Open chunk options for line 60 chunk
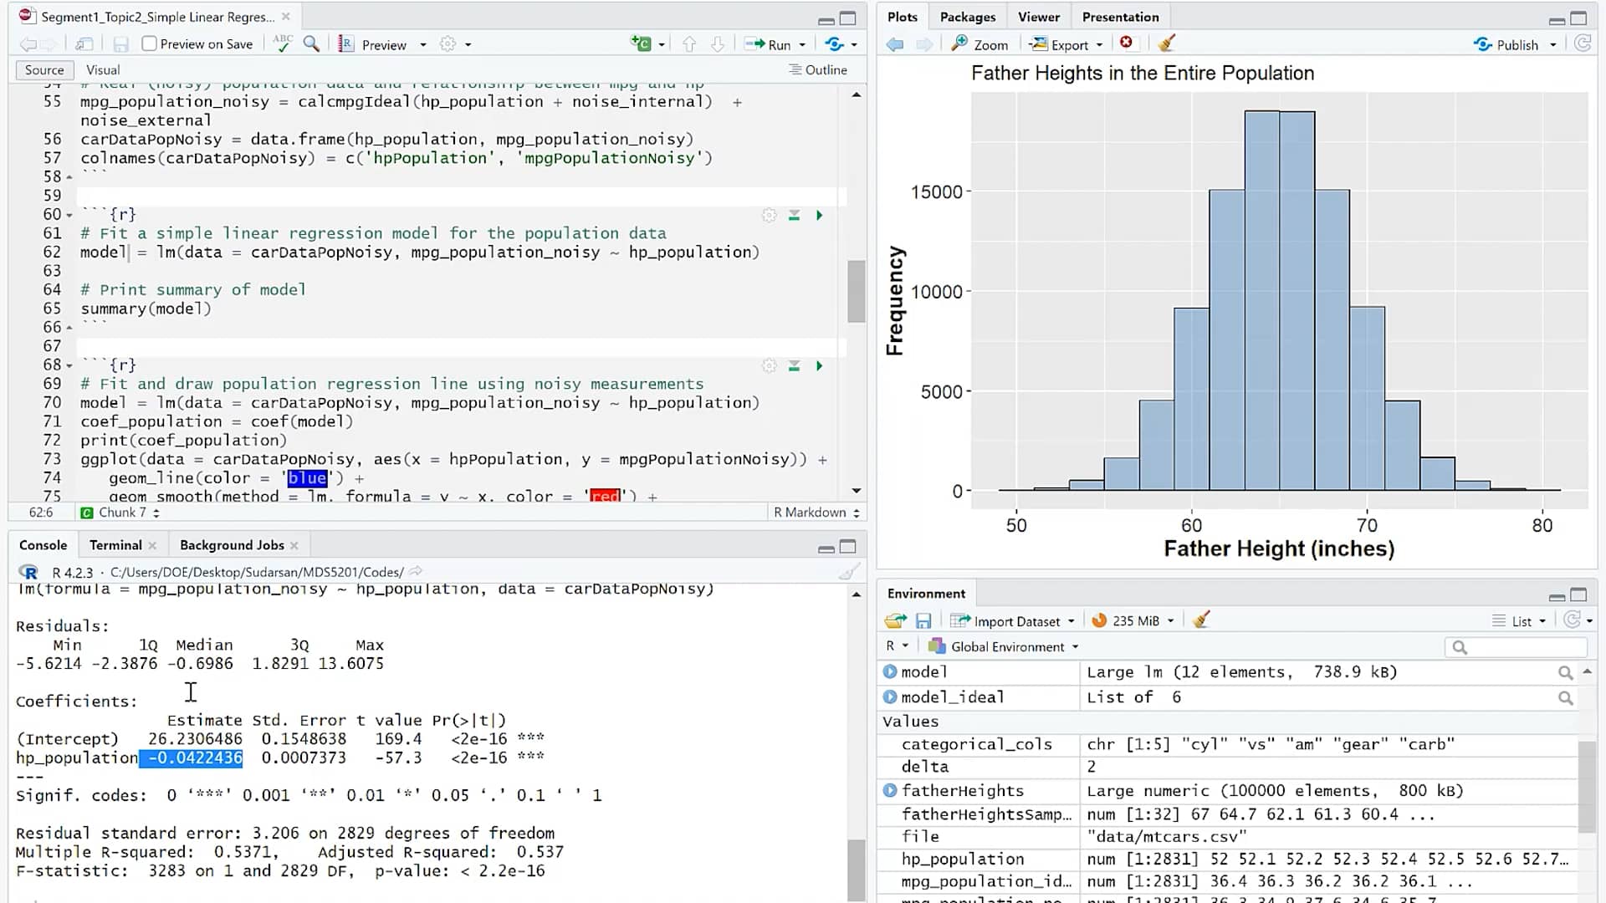 [x=769, y=216]
